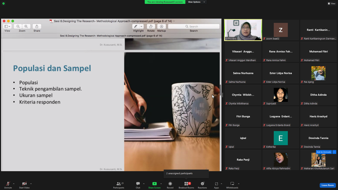This screenshot has height=190, width=338.
Task: Open Whiteboards
Action: (x=232, y=185)
